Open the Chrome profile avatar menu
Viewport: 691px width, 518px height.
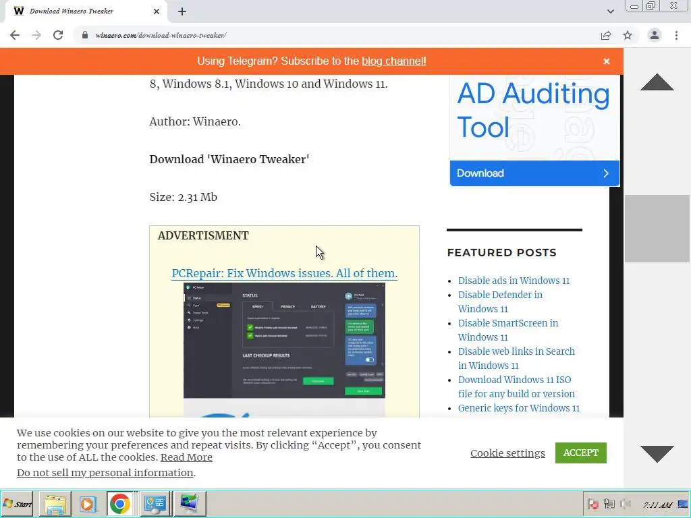[655, 35]
